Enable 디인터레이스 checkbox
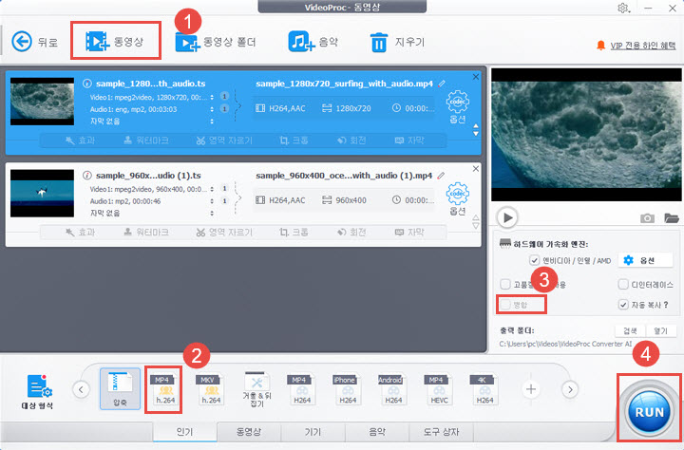The width and height of the screenshot is (684, 450). [x=623, y=284]
